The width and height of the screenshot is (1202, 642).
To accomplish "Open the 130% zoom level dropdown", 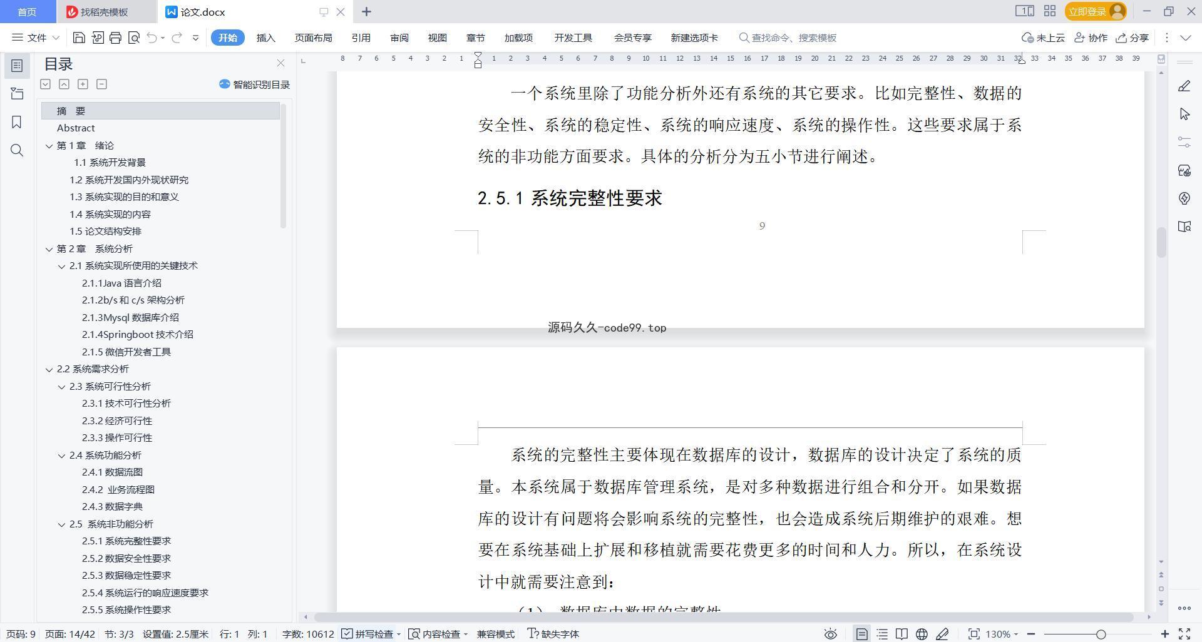I will click(1002, 634).
